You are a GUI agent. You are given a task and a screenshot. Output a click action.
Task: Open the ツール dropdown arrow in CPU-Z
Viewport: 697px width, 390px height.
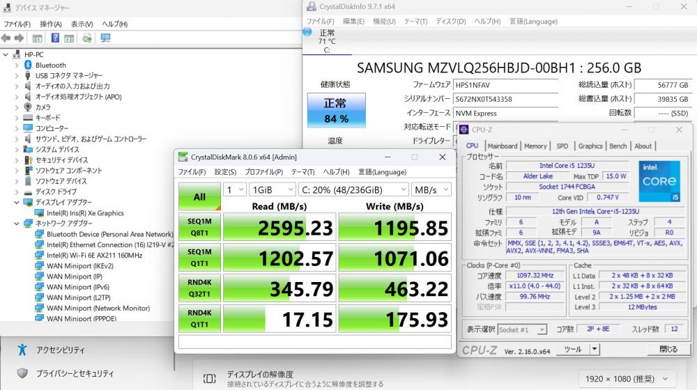pos(595,349)
